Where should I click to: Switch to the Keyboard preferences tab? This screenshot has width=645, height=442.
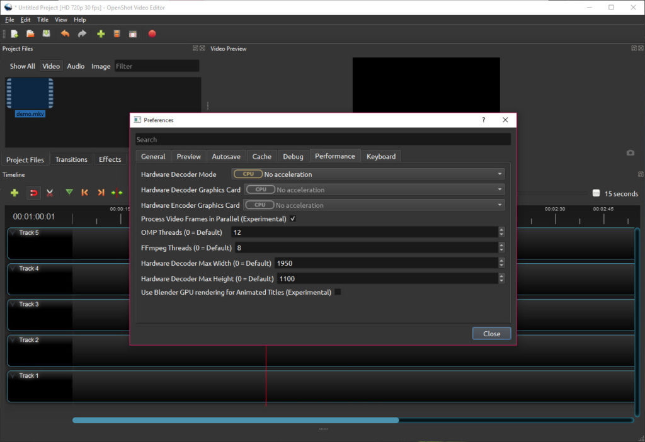[381, 157]
